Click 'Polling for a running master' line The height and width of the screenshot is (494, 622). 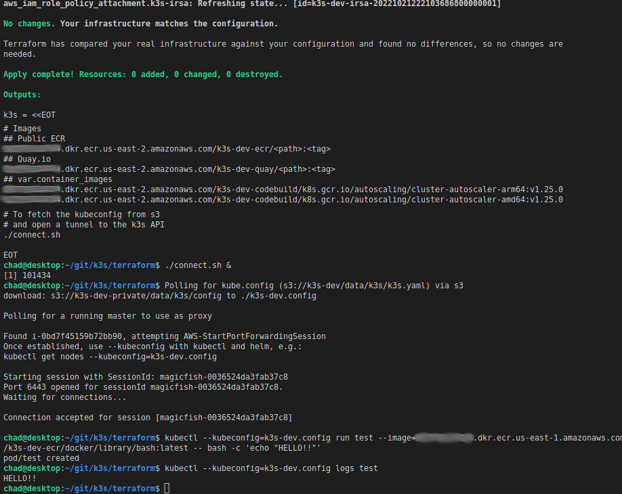[x=108, y=316]
